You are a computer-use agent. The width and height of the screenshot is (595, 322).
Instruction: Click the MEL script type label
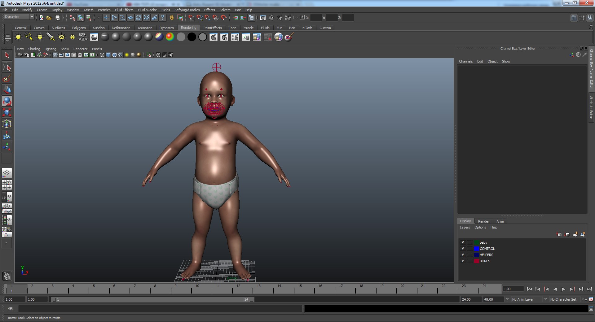(11, 309)
